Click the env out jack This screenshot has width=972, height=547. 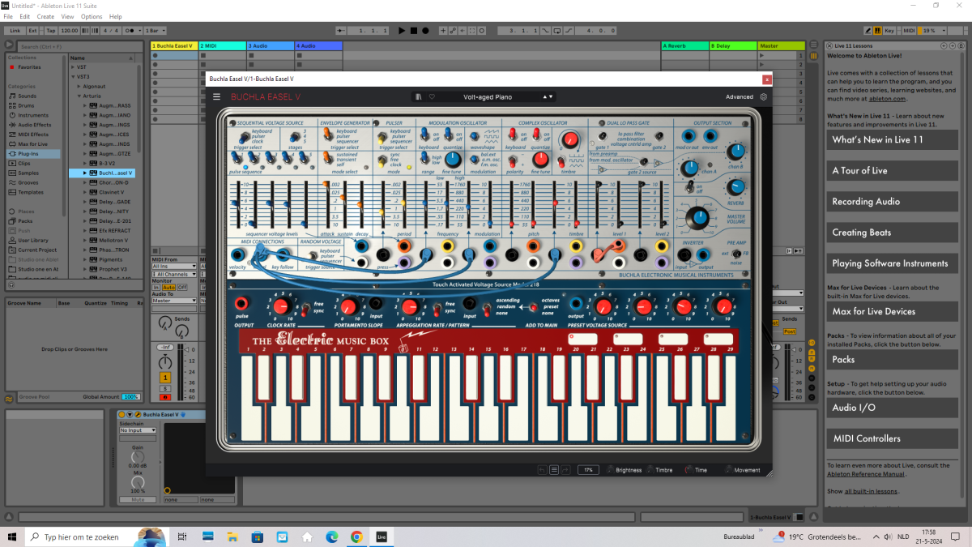[x=709, y=135]
